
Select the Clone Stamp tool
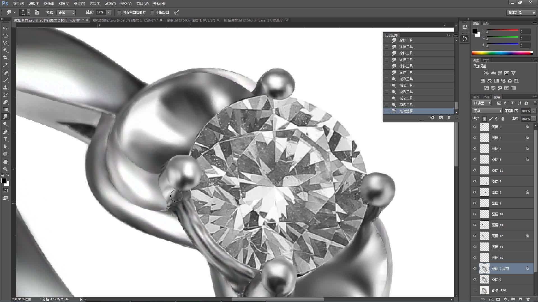coord(5,88)
